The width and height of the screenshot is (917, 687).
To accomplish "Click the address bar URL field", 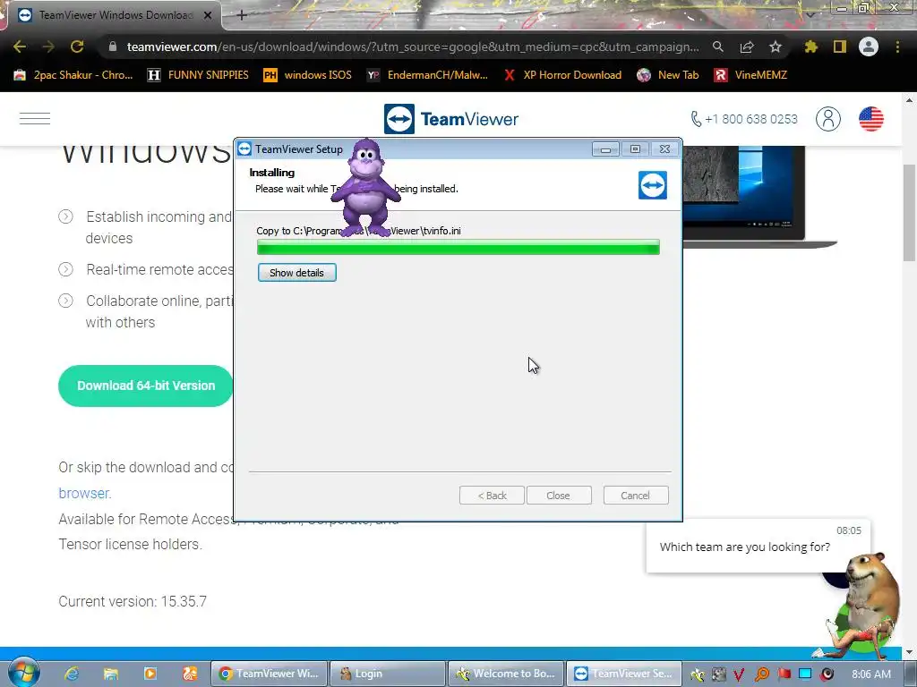I will (413, 47).
